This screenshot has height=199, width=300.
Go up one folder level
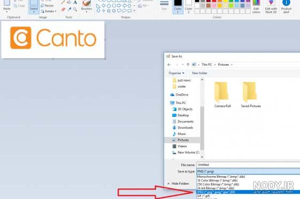[x=188, y=65]
